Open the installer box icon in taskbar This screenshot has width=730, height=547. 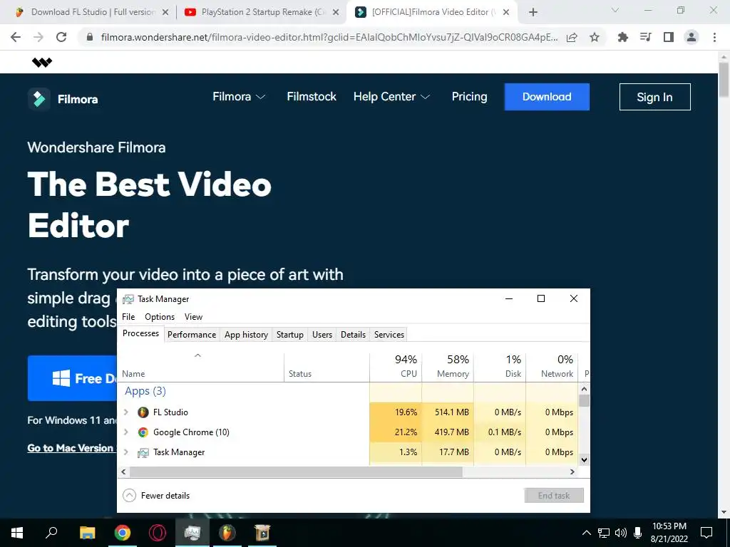point(262,533)
